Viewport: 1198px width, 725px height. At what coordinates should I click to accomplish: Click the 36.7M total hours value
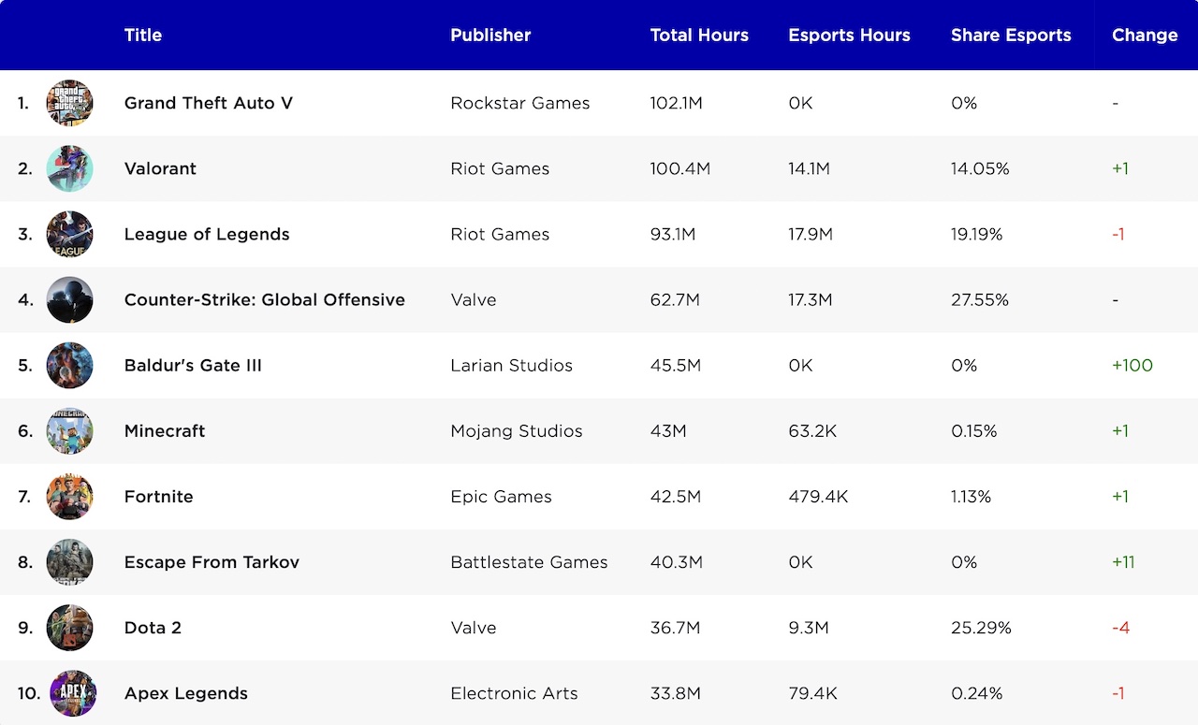click(675, 628)
